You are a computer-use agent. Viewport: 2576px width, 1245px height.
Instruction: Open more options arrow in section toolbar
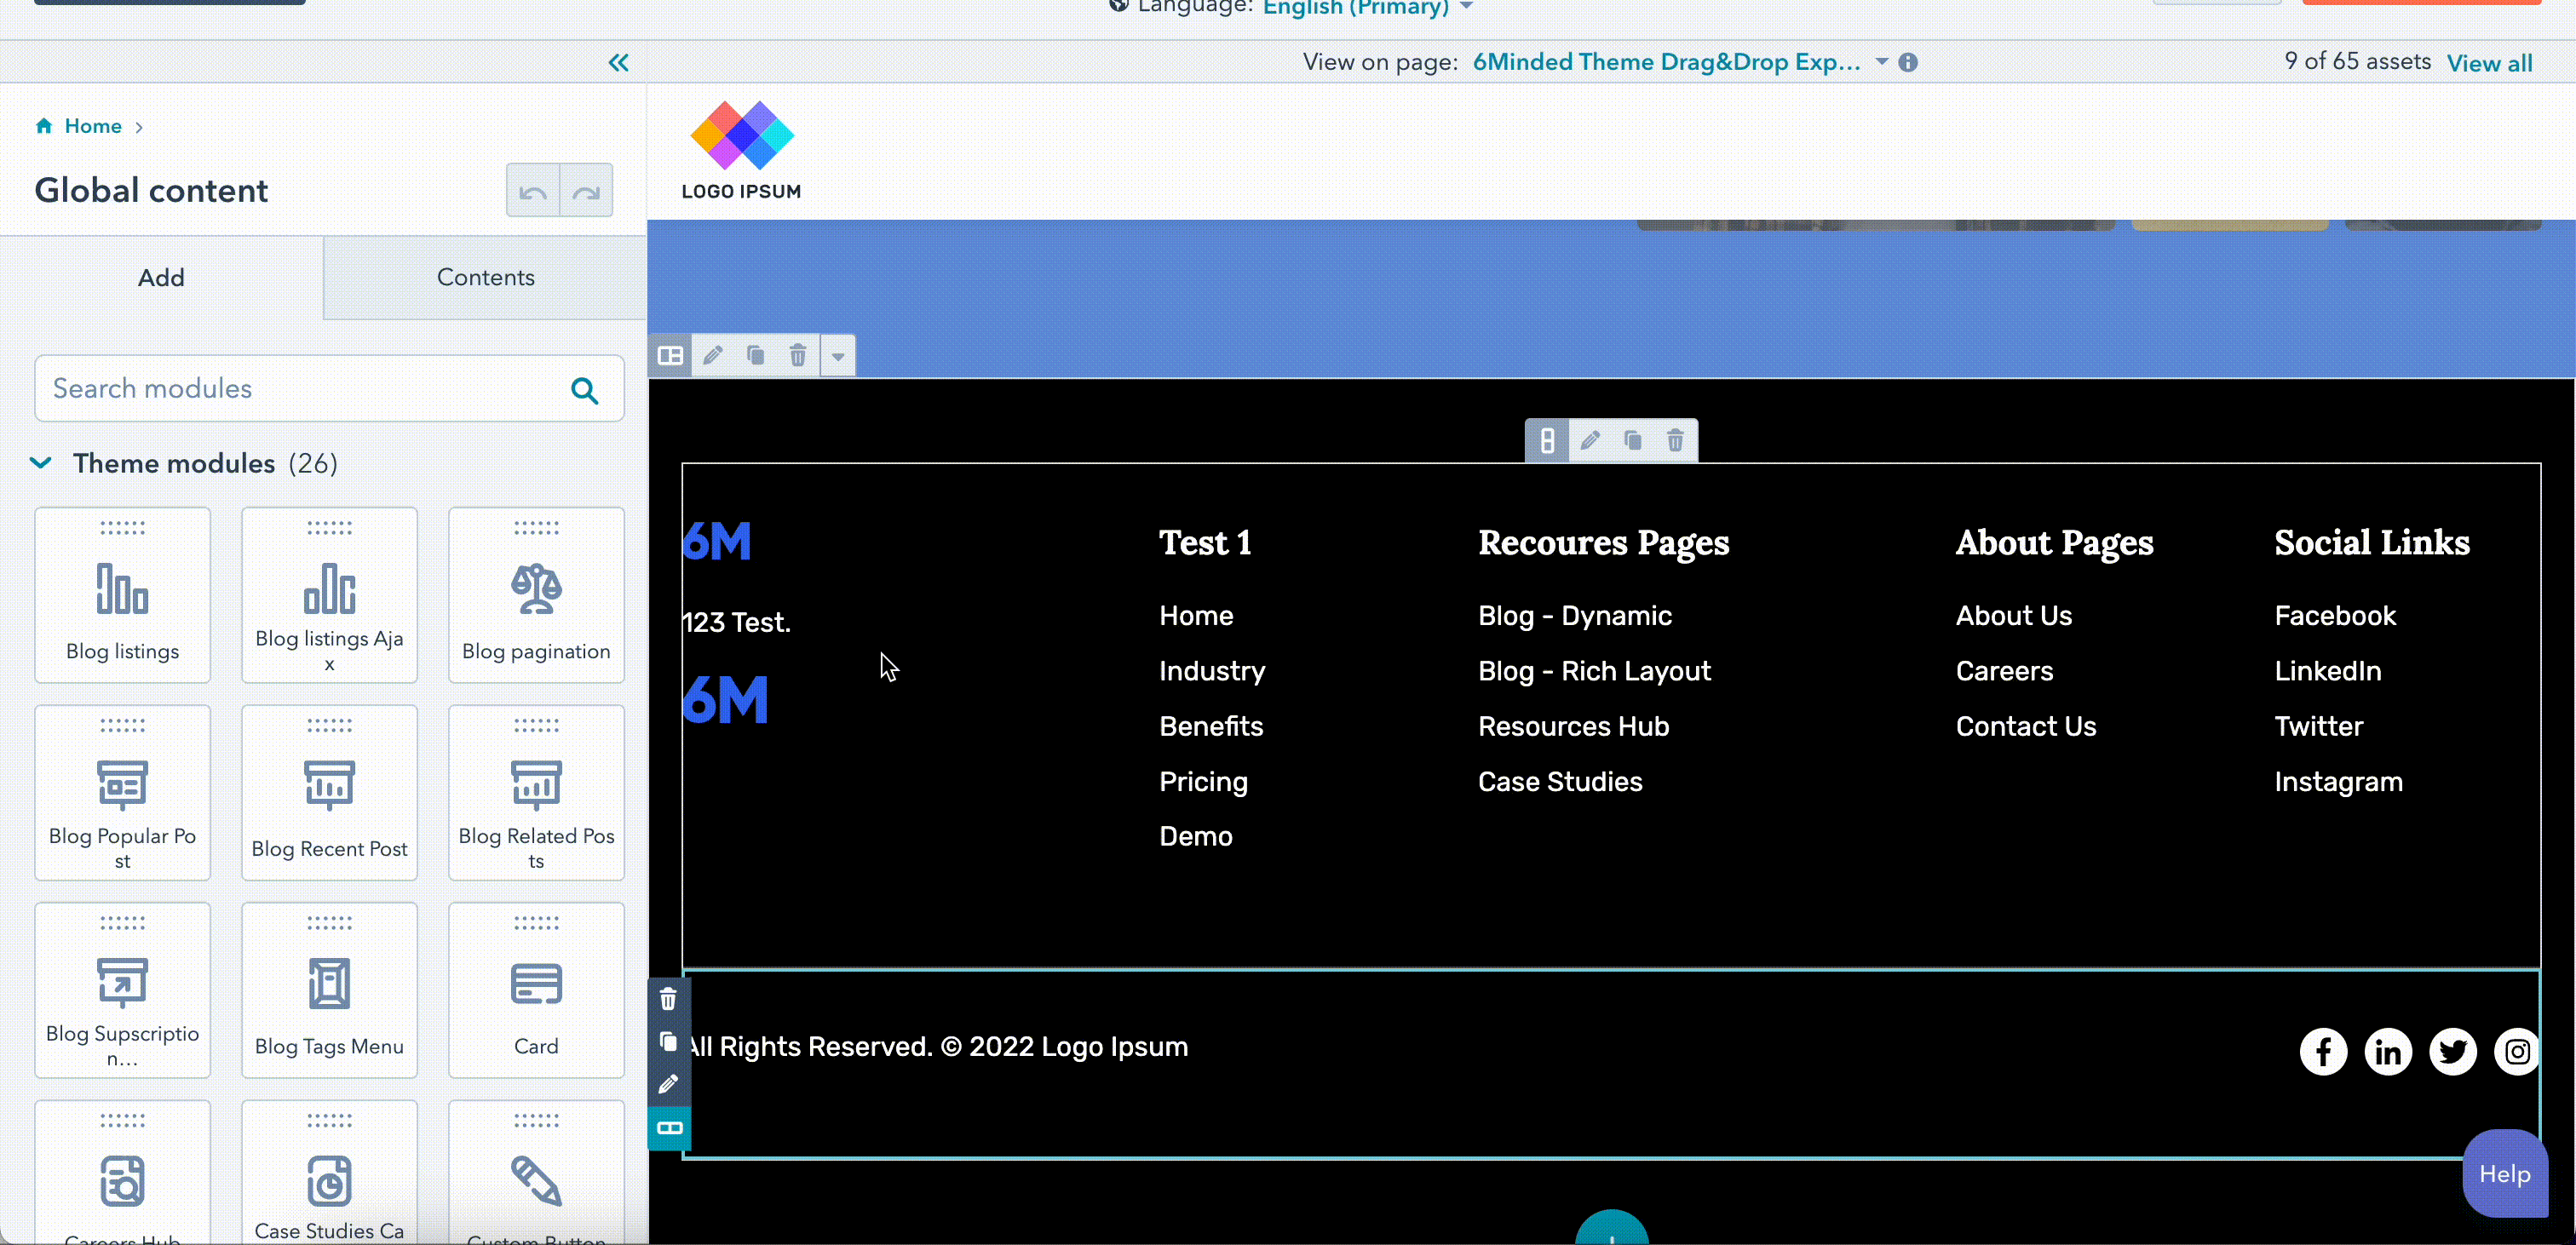838,356
